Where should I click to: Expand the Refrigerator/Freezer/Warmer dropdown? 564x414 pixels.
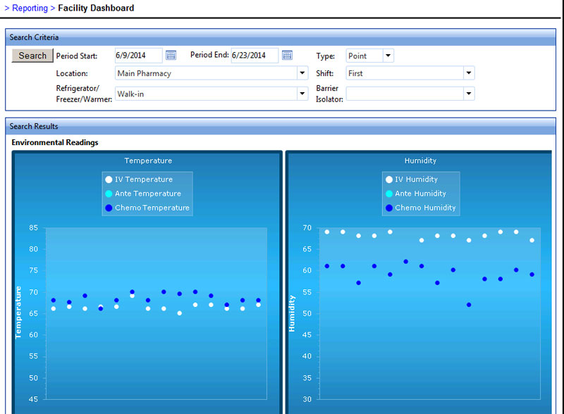302,92
